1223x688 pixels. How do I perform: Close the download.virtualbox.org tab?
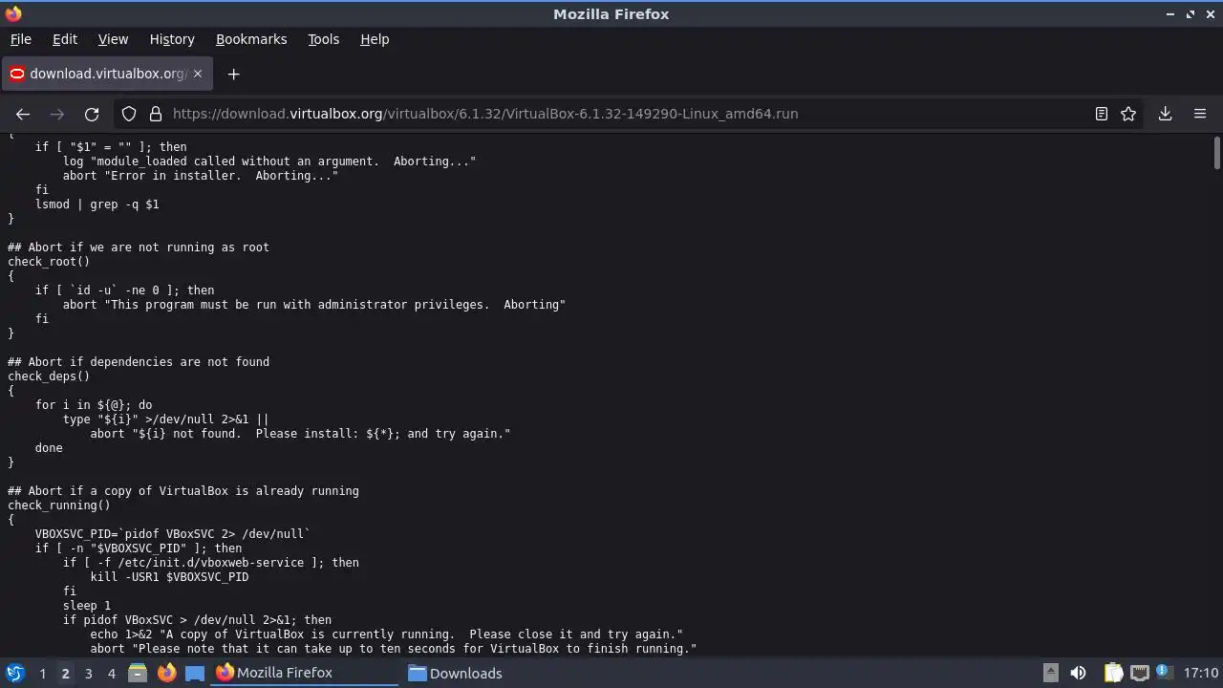pyautogui.click(x=198, y=74)
